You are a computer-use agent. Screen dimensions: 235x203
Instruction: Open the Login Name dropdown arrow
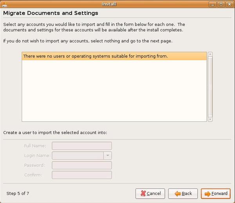pos(108,155)
